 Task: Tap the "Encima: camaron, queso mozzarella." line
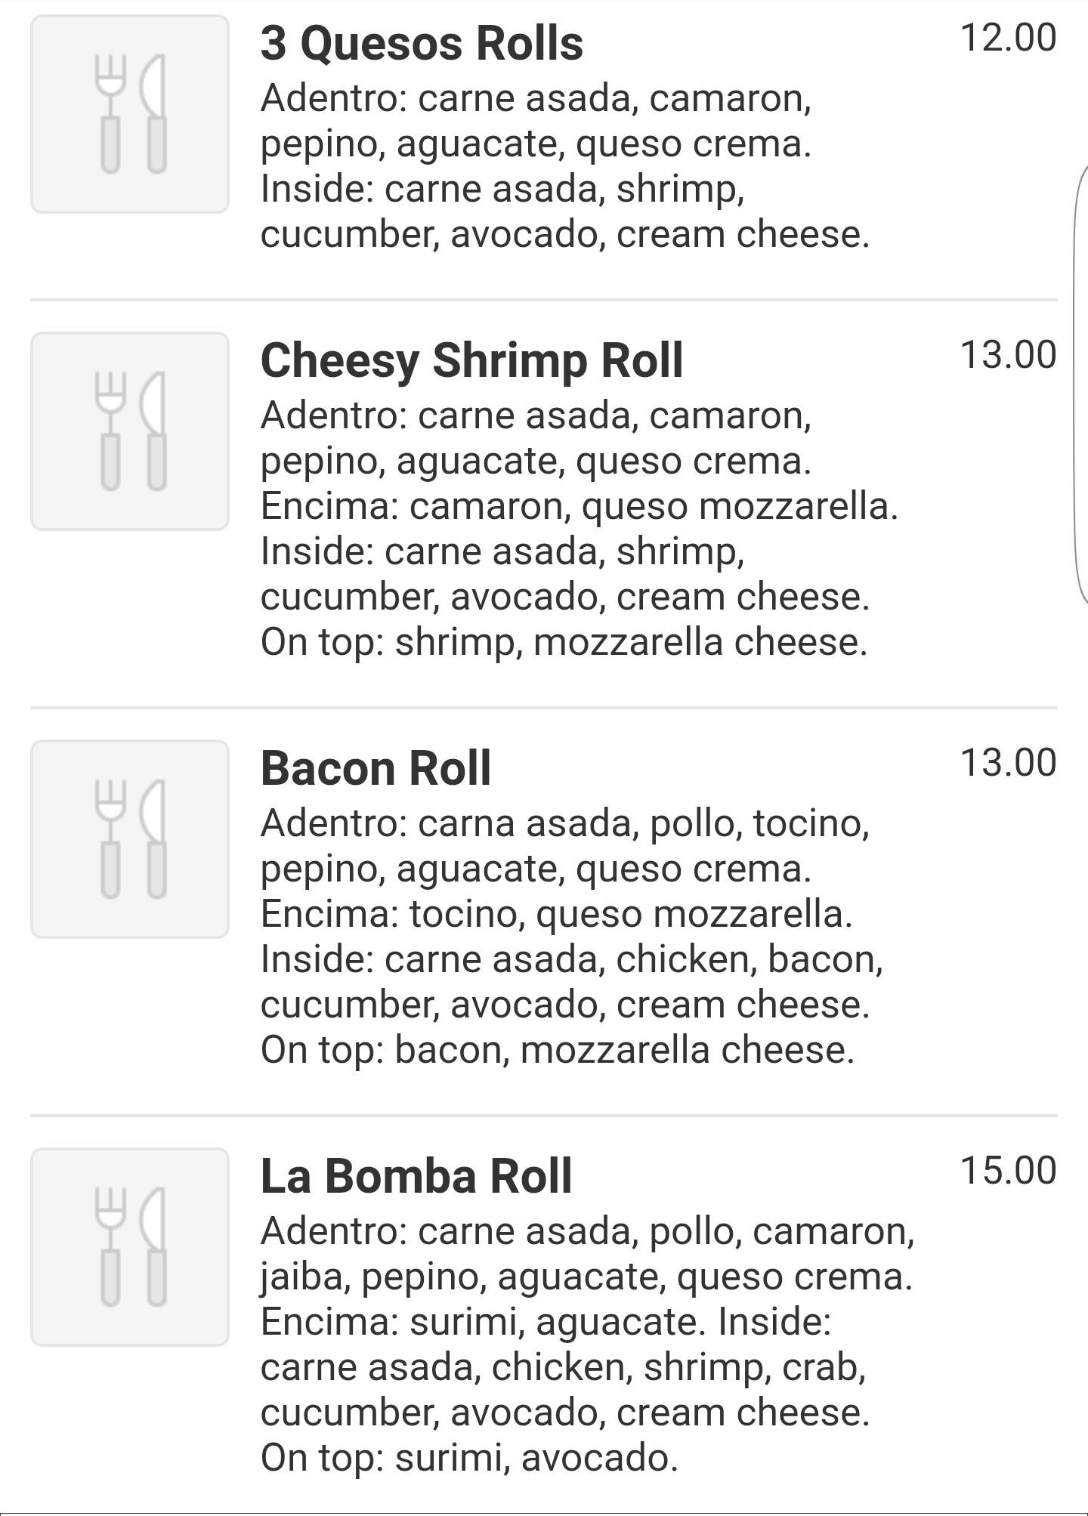[x=579, y=506]
